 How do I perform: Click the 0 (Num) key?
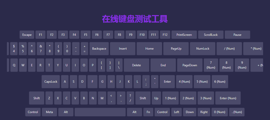click(x=220, y=112)
